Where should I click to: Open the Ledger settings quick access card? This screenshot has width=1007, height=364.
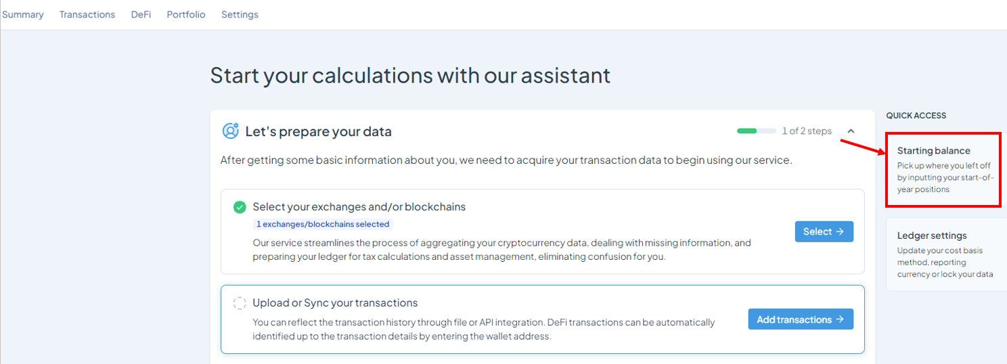tap(946, 254)
